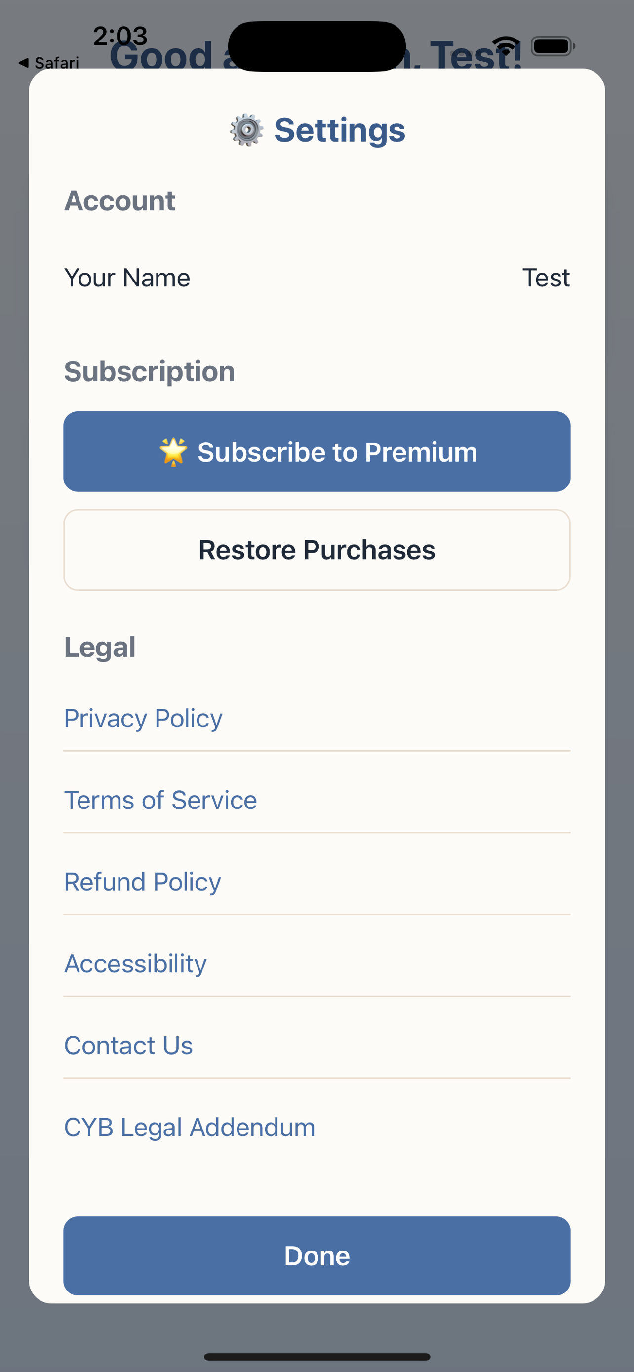This screenshot has height=1372, width=634.
Task: Open Terms of Service
Action: pyautogui.click(x=160, y=800)
